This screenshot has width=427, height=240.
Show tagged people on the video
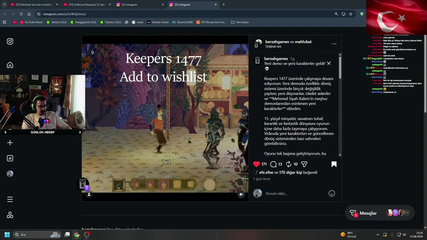coord(89,194)
